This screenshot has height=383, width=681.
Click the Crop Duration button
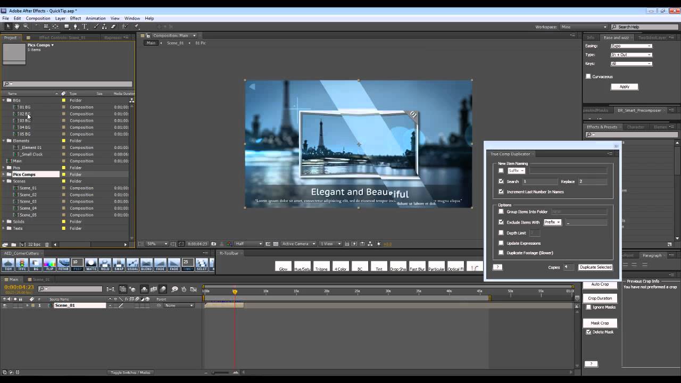(600, 298)
